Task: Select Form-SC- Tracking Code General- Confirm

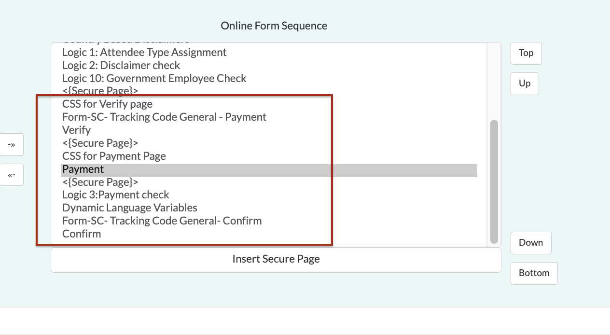Action: (162, 221)
